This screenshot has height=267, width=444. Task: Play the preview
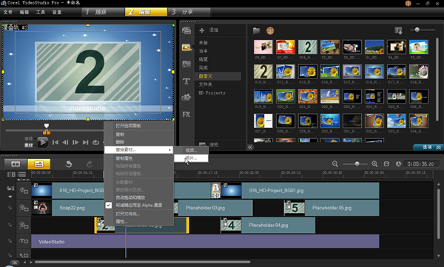(x=43, y=142)
